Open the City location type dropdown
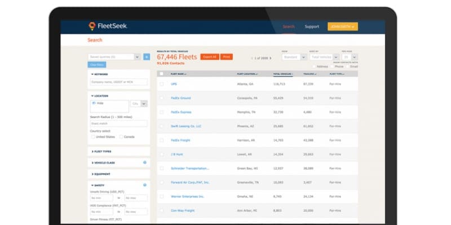This screenshot has width=451, height=225. (x=139, y=103)
